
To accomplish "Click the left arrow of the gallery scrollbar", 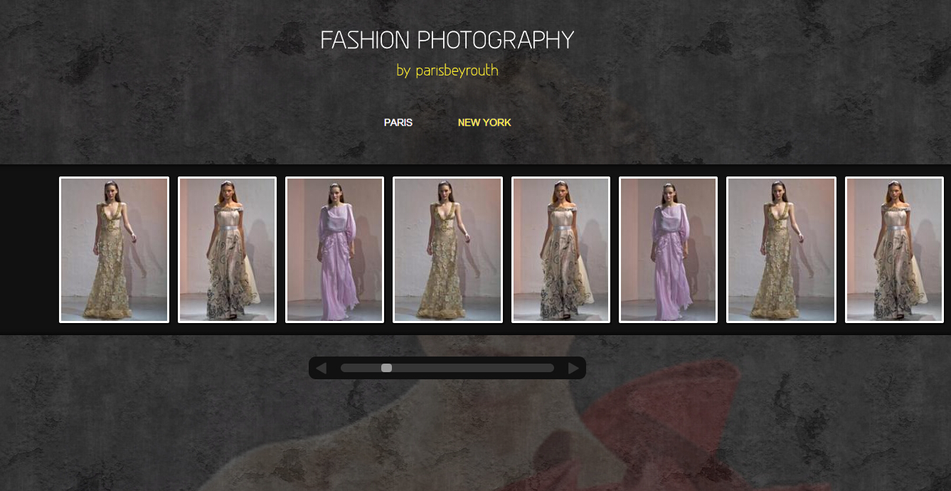I will point(321,368).
